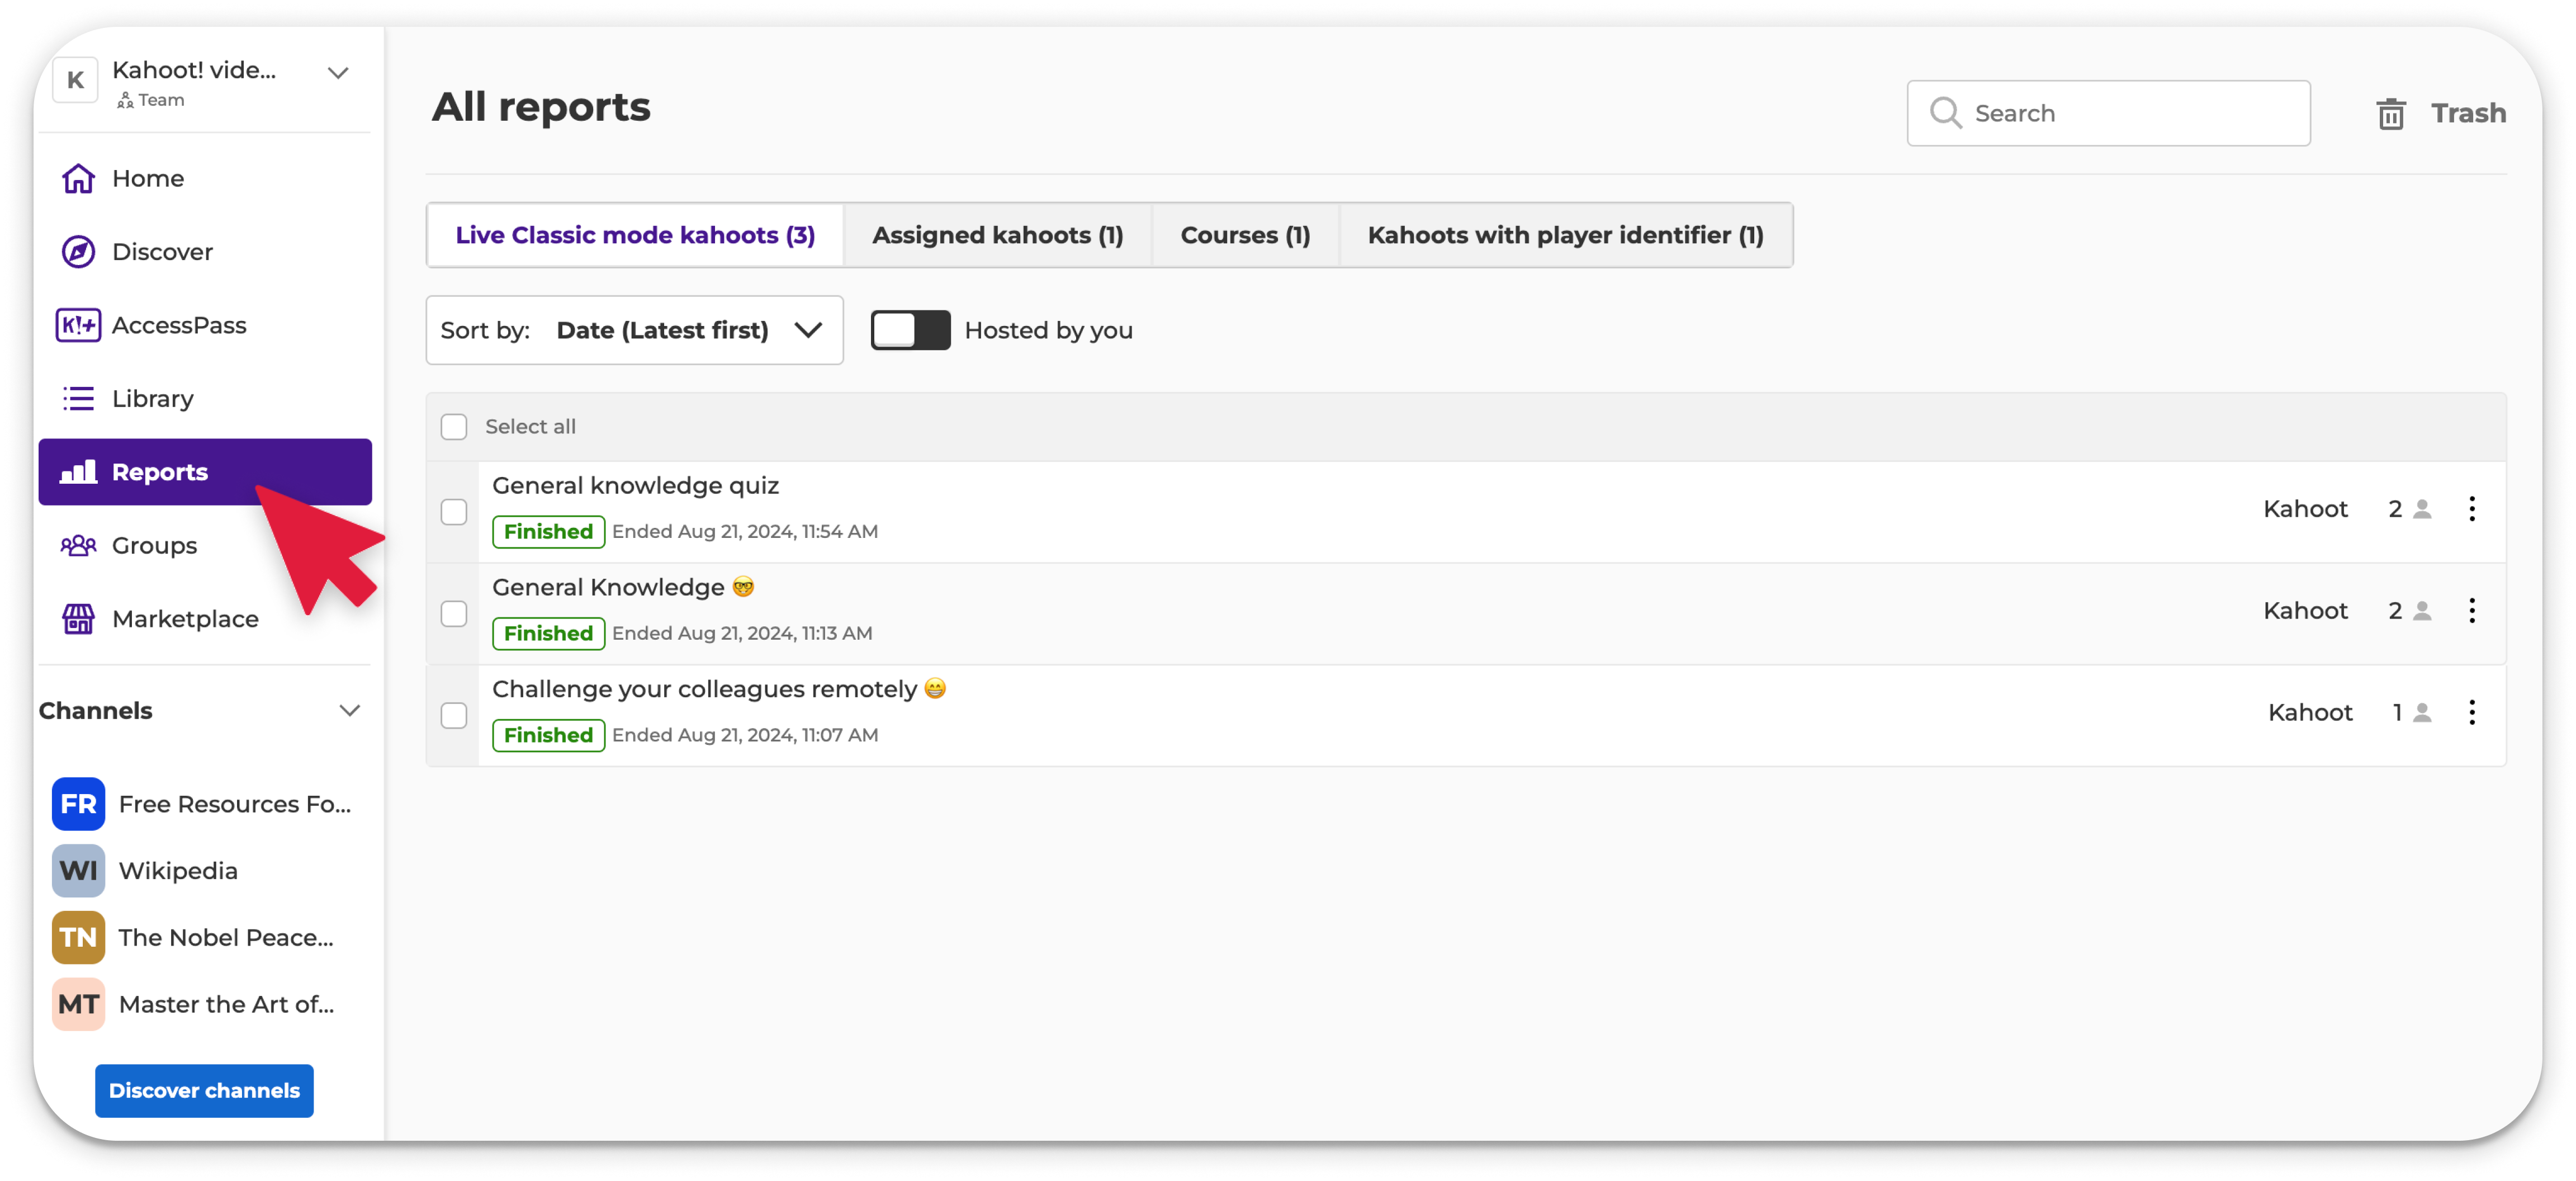2576x1181 pixels.
Task: Open the General Knowledge report title
Action: coord(608,587)
